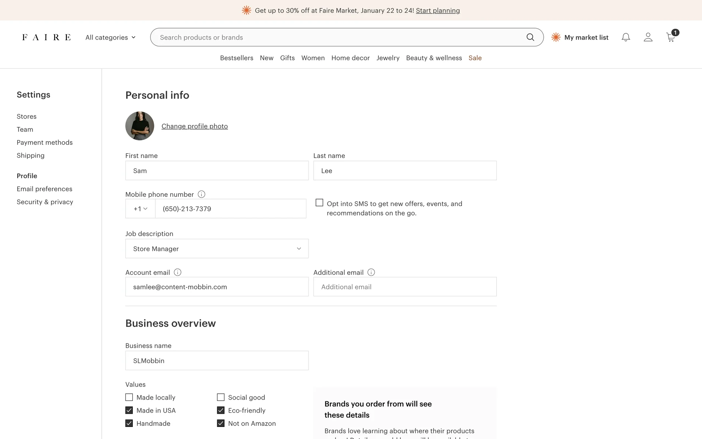Check the Made locally value

click(x=129, y=397)
